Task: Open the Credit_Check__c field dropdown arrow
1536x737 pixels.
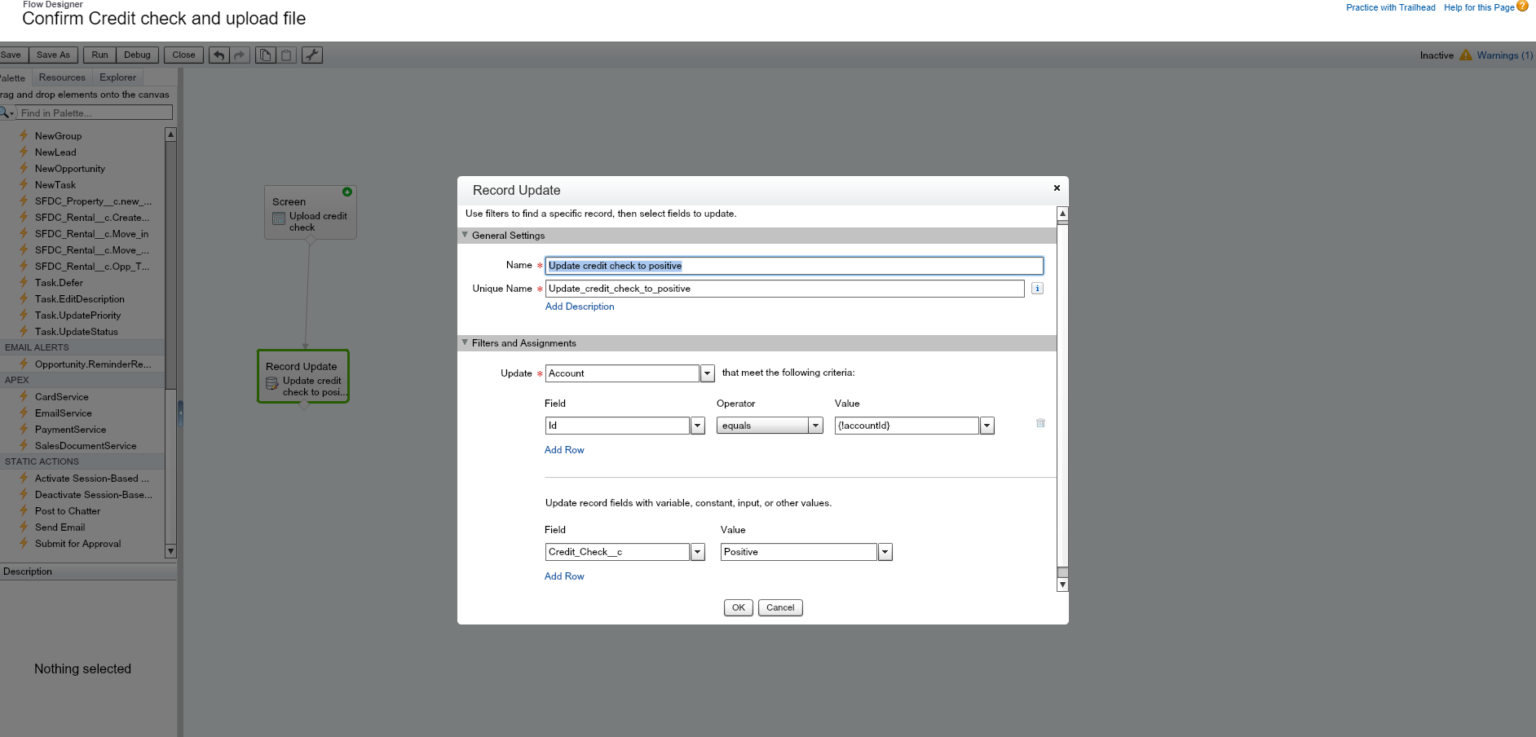Action: click(698, 552)
